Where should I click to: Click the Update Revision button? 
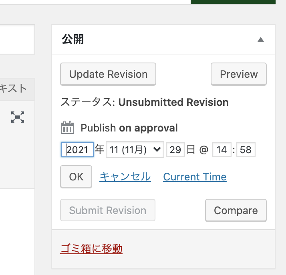point(108,74)
